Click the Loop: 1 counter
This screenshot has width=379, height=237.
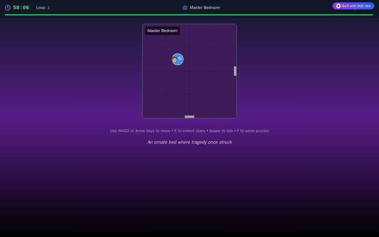(x=43, y=8)
